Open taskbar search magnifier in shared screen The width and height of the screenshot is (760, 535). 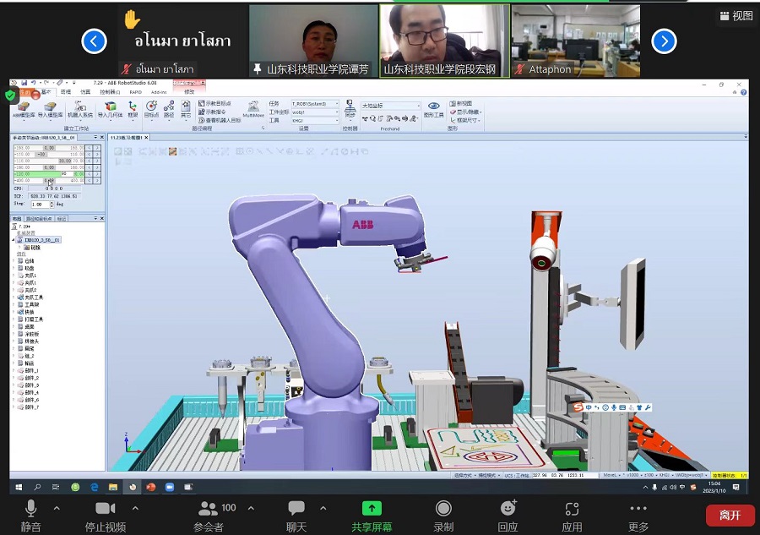(37, 487)
